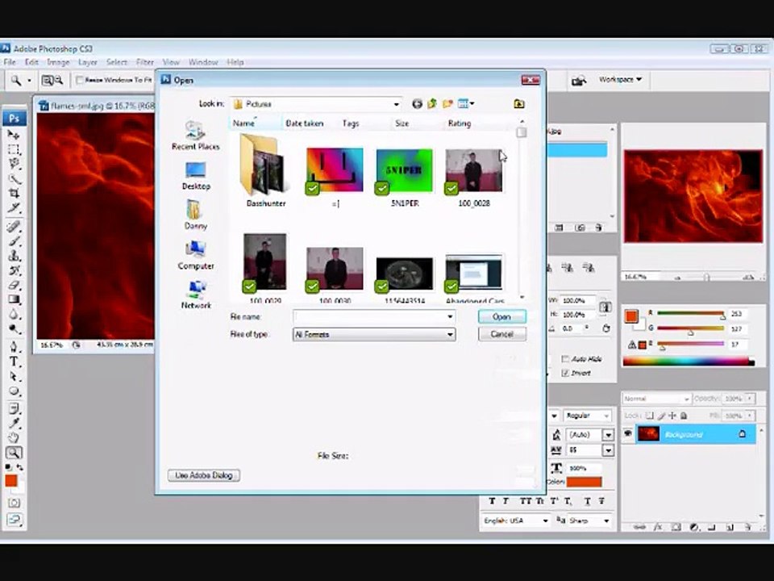Click the text color swatch in Character panel
Viewport: 774px width, 581px height.
(x=584, y=482)
